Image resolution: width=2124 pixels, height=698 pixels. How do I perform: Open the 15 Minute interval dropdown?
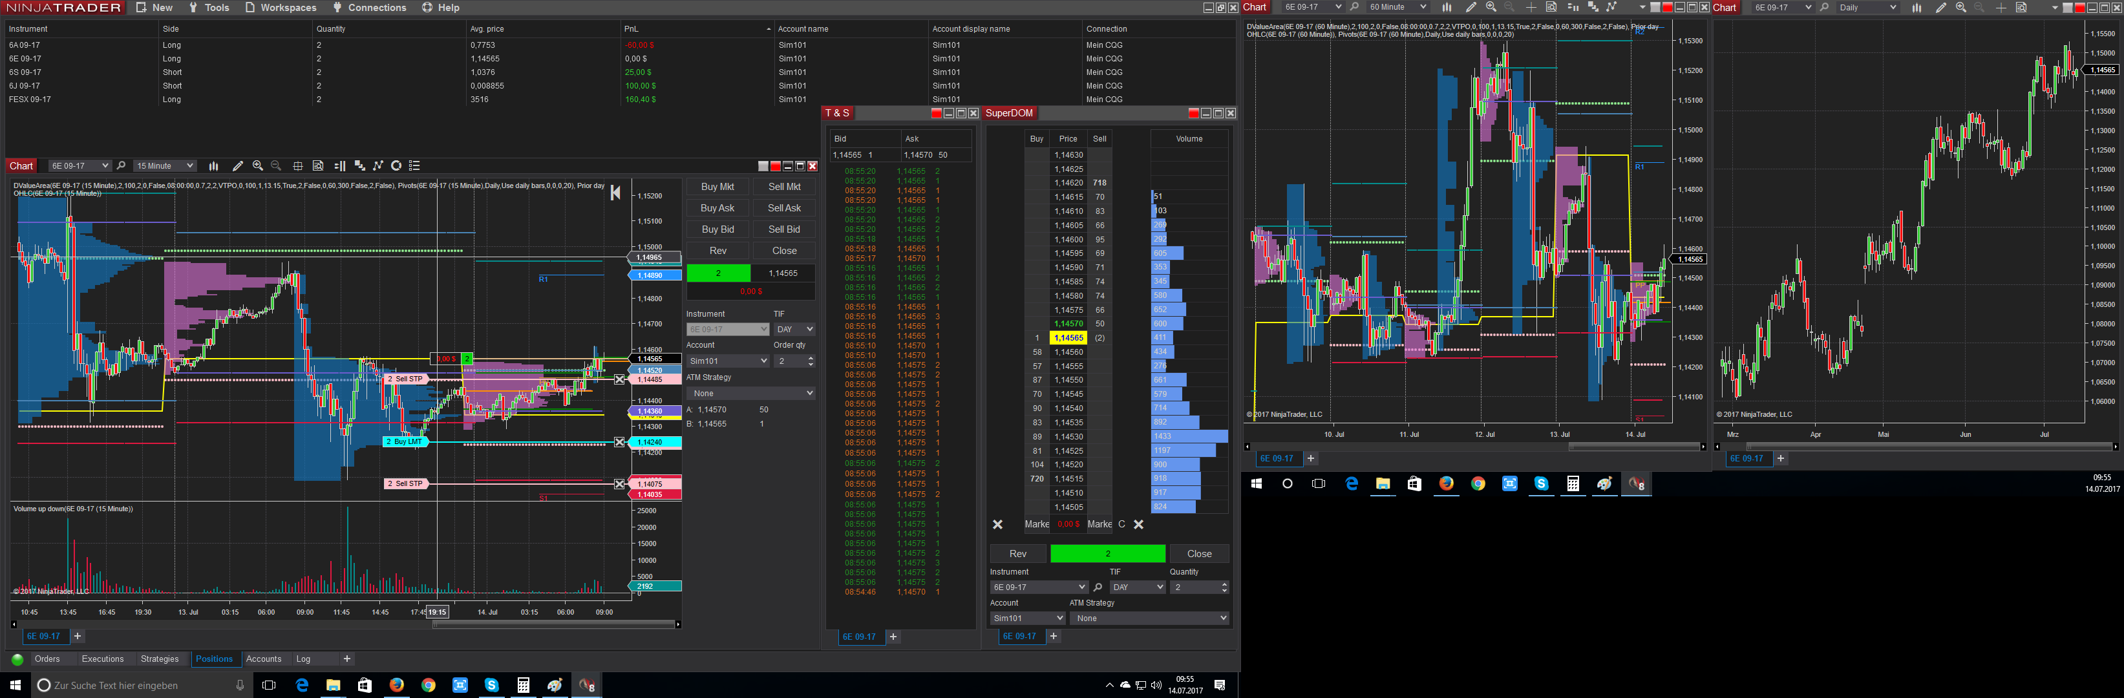(165, 165)
